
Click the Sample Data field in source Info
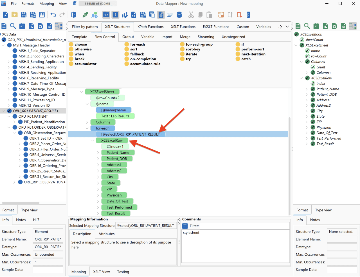(x=48, y=270)
